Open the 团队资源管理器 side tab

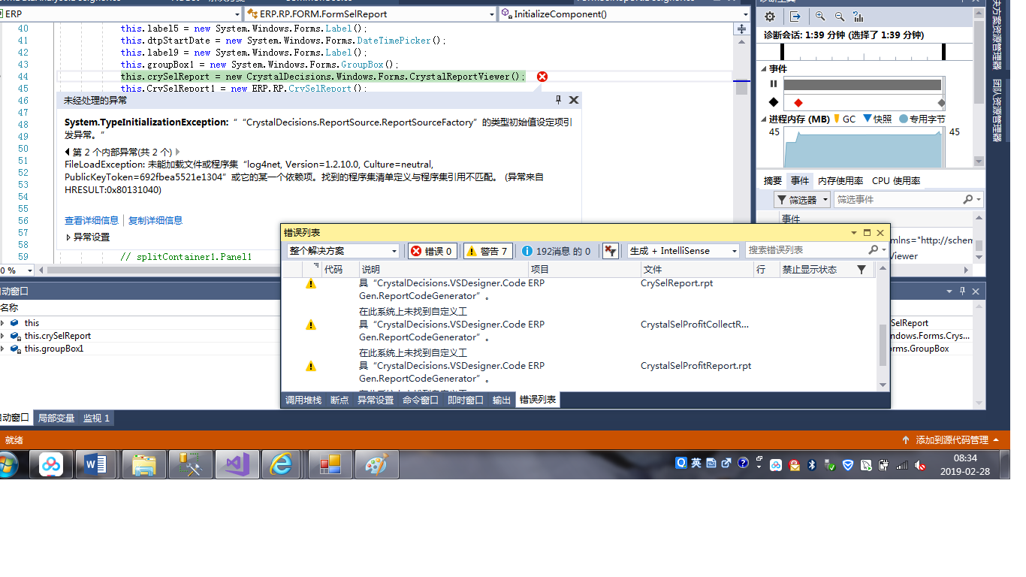click(996, 110)
